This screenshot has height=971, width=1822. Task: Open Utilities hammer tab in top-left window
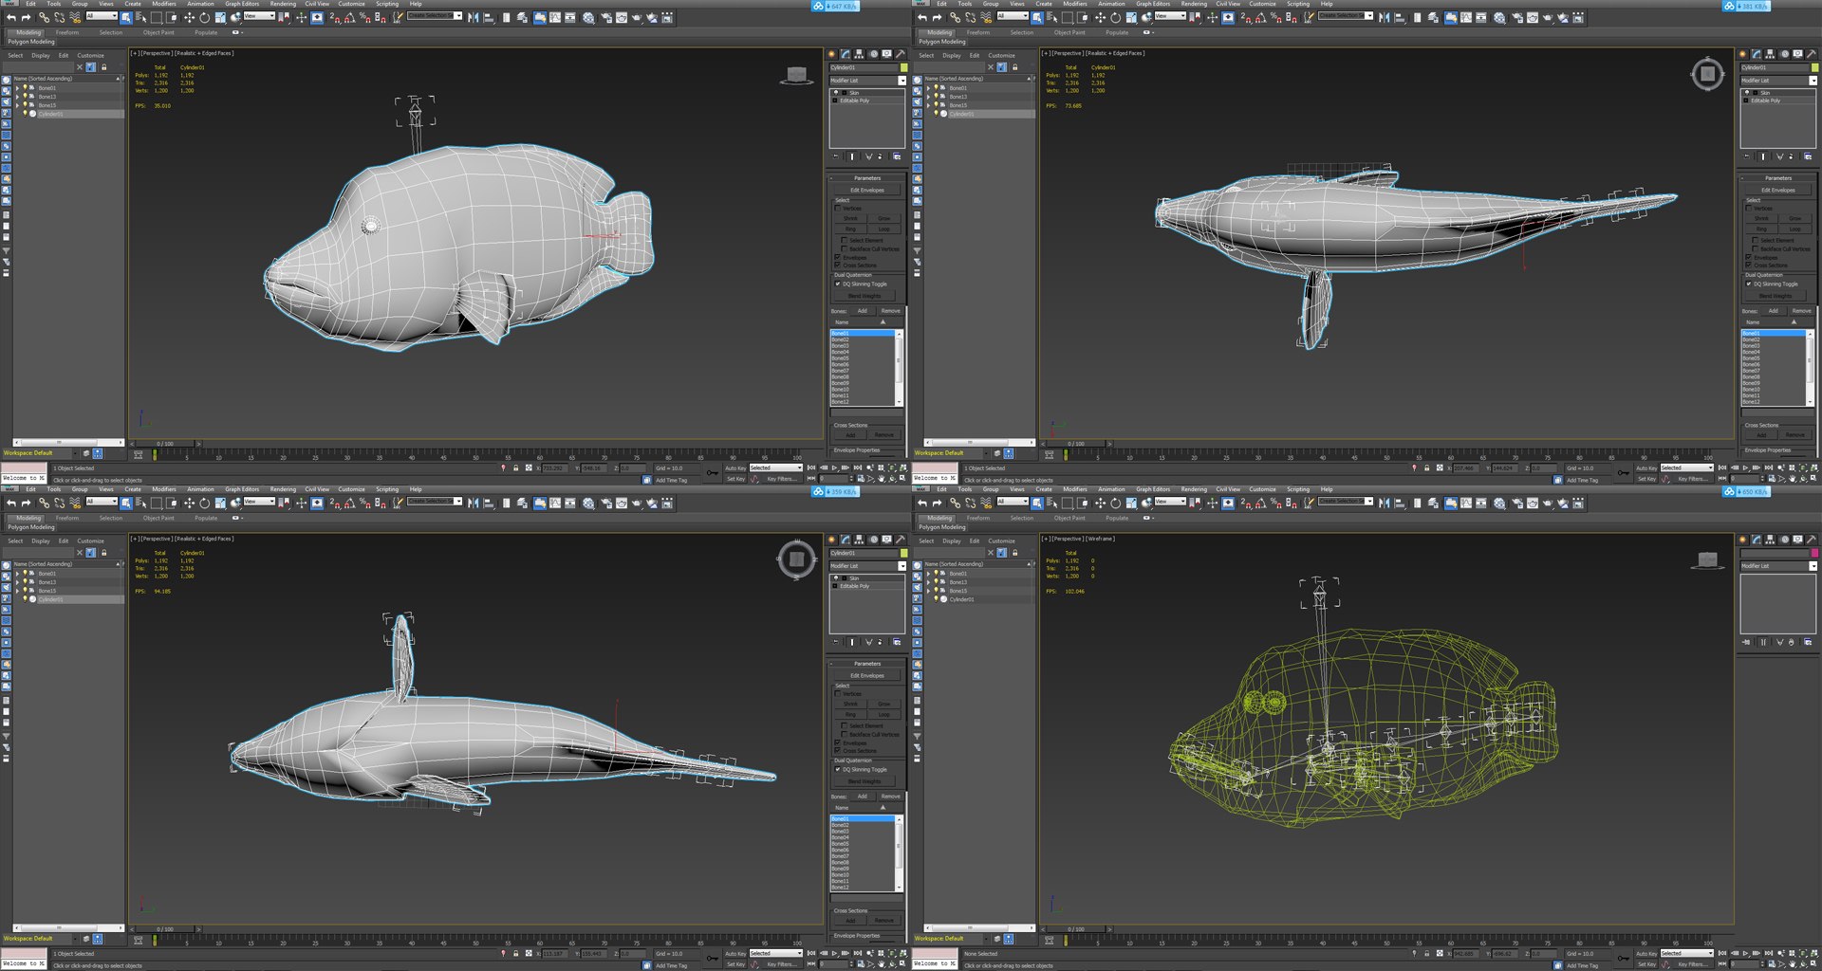pos(901,54)
